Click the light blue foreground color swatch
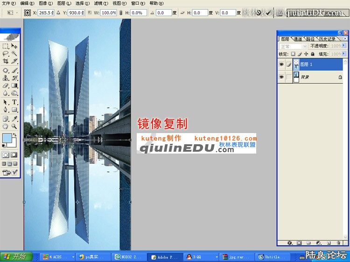The height and width of the screenshot is (262, 350). tap(7, 138)
